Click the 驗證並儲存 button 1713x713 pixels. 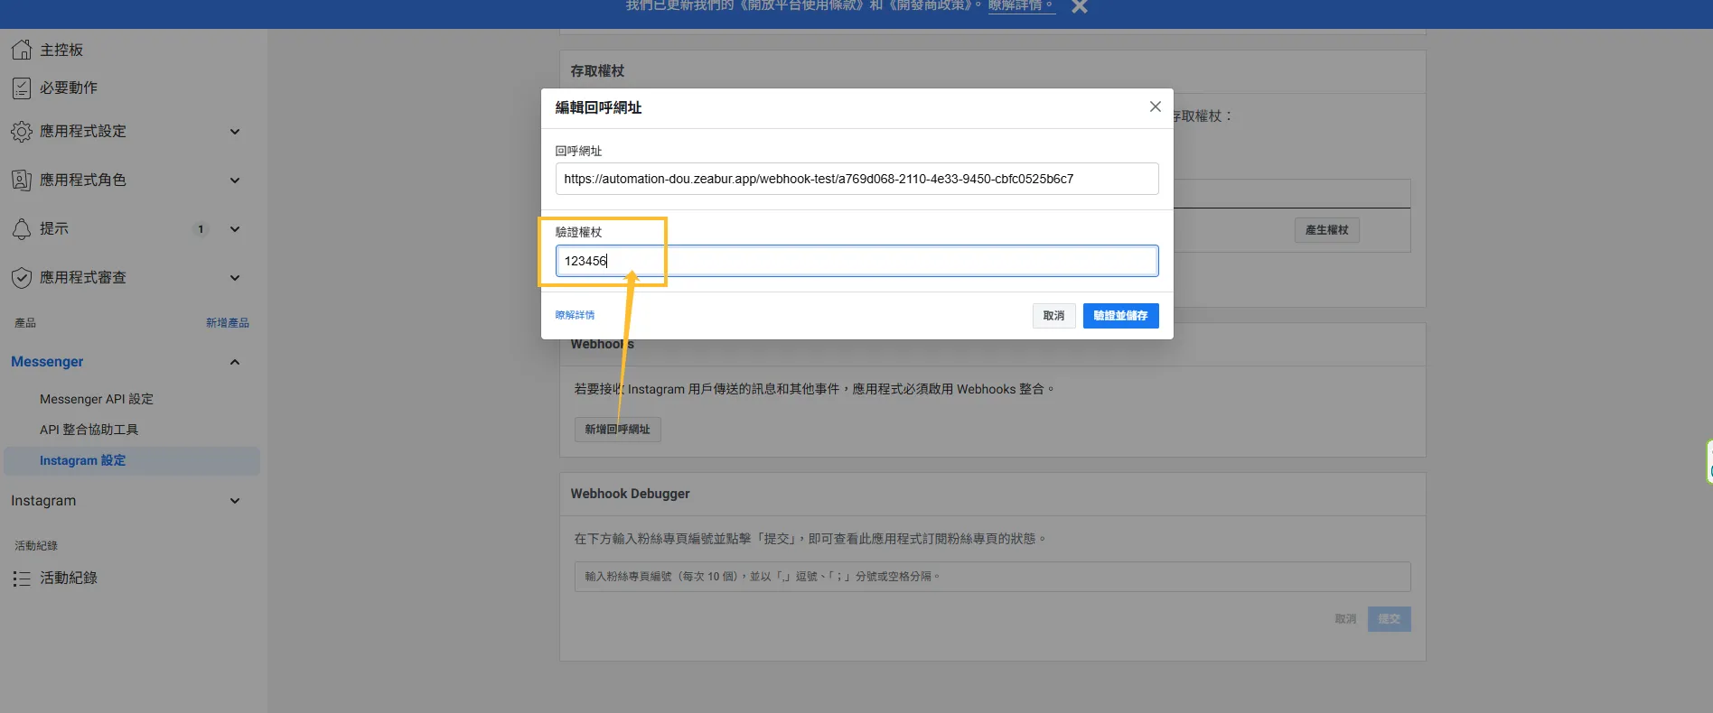1120,316
